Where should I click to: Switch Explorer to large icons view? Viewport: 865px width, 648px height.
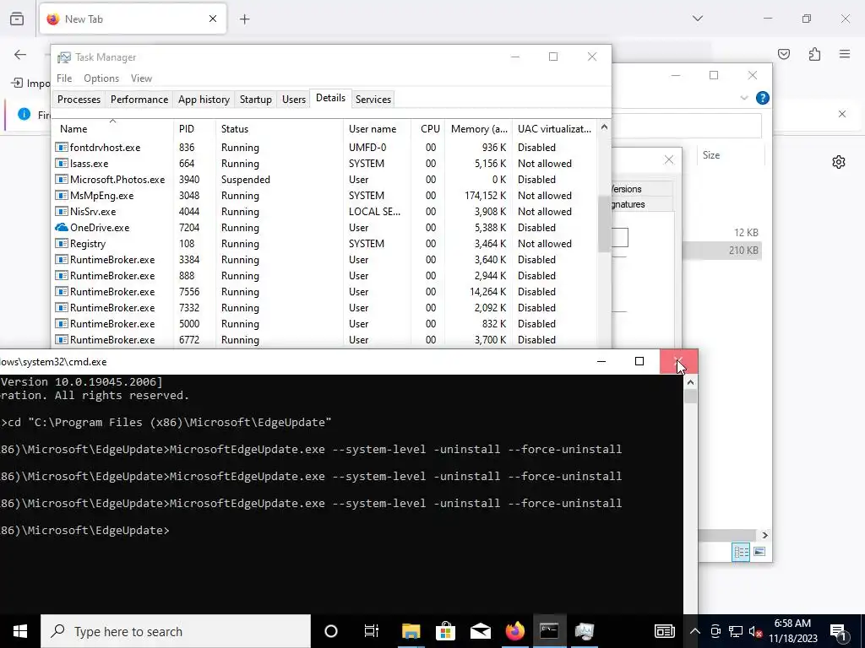pos(759,552)
